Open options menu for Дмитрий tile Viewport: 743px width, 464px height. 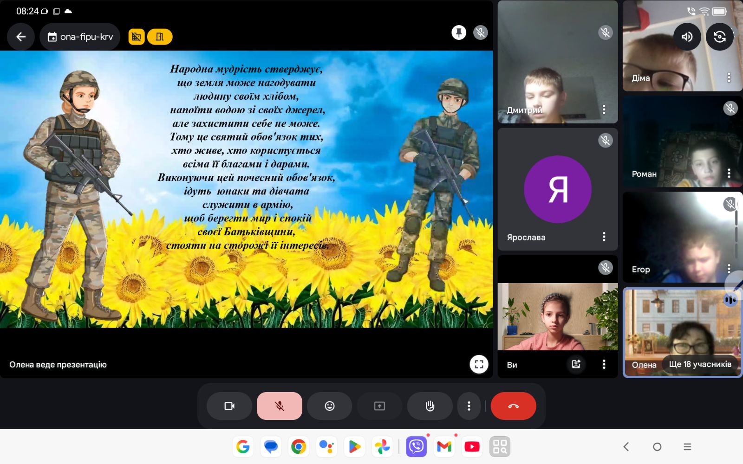coord(604,110)
